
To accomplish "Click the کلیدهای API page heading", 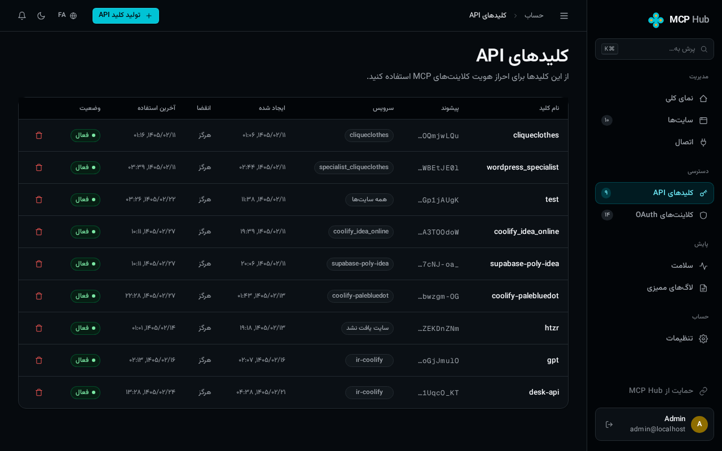I will pyautogui.click(x=522, y=56).
